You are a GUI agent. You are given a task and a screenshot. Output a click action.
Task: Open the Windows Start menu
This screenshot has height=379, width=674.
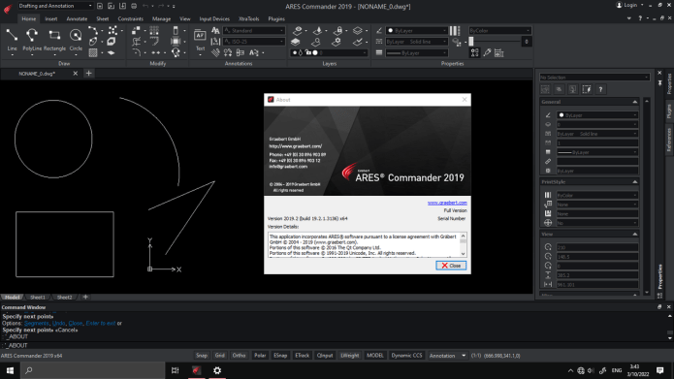coord(10,370)
